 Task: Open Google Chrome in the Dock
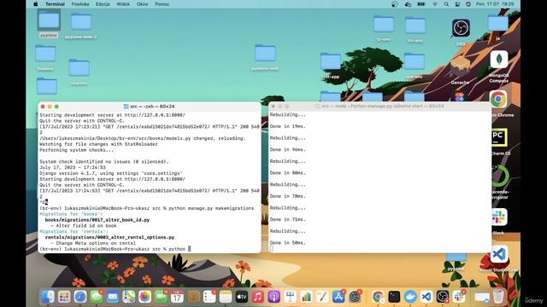click(x=378, y=297)
